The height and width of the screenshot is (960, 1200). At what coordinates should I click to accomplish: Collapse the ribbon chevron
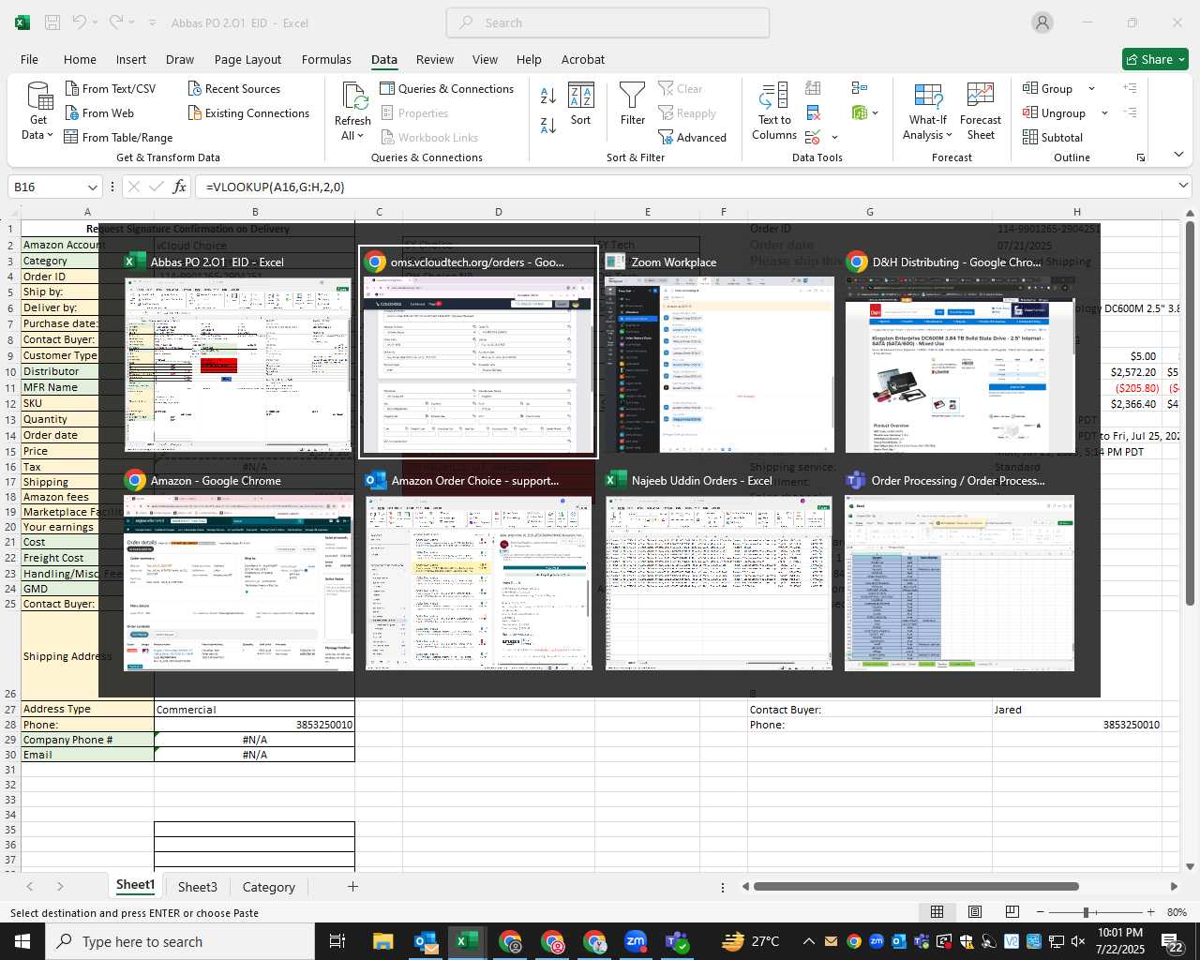point(1178,154)
